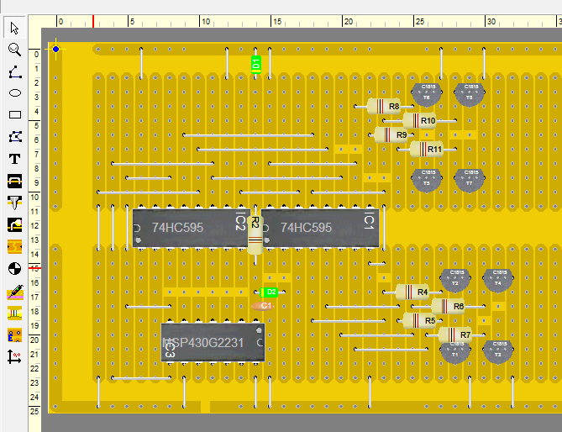Choose the rectangle drawing tool
The height and width of the screenshot is (432, 562).
point(14,114)
